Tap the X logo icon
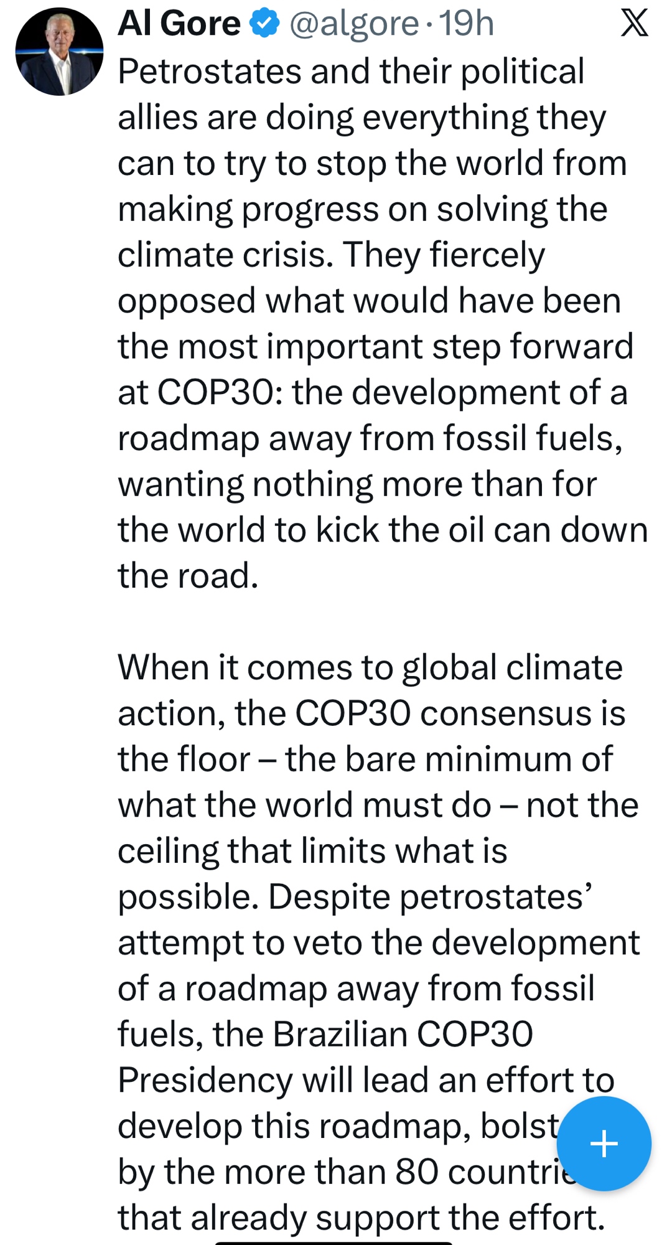Viewport: 667px width, 1245px height. tap(634, 23)
